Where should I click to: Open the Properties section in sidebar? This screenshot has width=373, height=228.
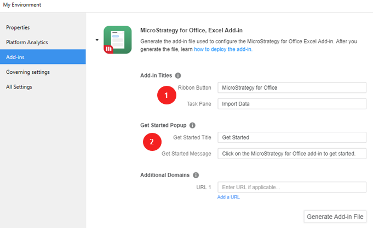(18, 27)
